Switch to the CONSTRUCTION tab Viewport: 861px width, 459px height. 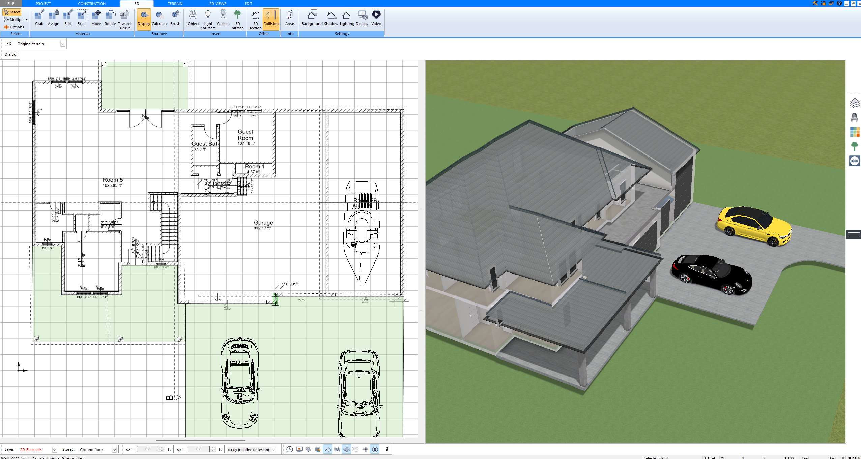[x=92, y=4]
